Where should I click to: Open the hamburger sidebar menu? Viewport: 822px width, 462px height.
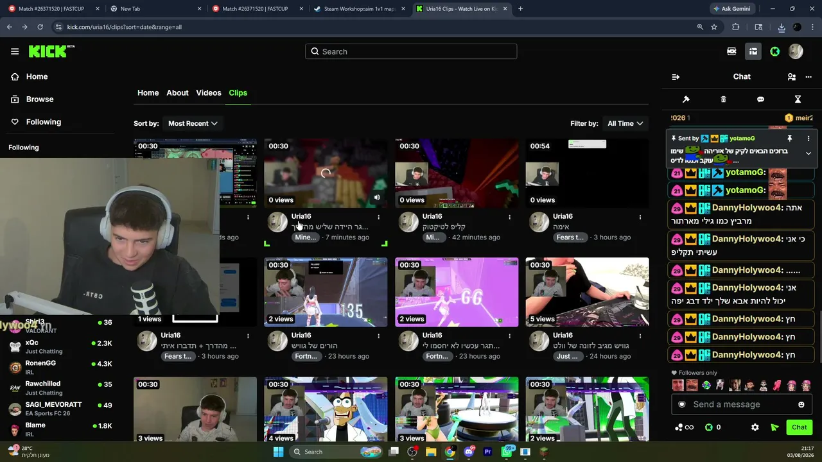pyautogui.click(x=15, y=51)
